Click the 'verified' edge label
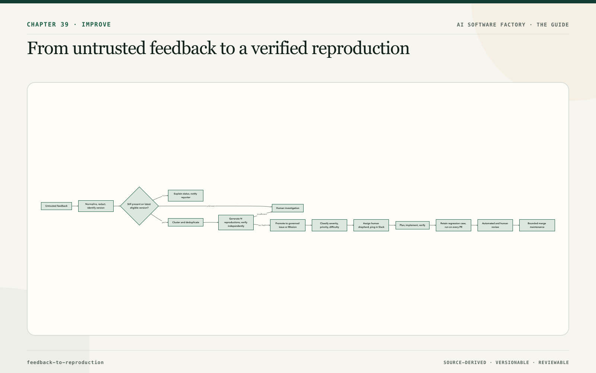This screenshot has height=373, width=596. (x=262, y=225)
